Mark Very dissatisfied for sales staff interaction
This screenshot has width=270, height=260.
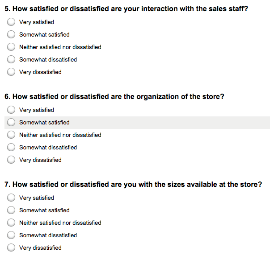tap(11, 72)
